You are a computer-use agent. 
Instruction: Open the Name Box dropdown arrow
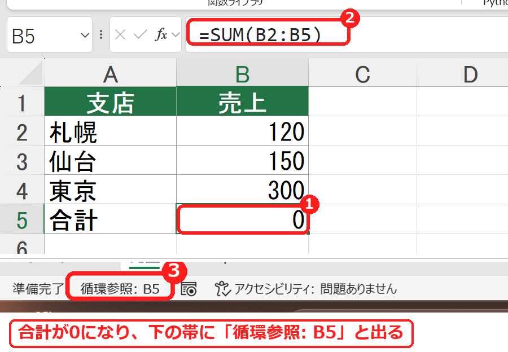pyautogui.click(x=85, y=35)
